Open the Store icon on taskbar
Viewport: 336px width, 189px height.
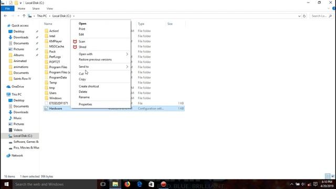[151, 184]
